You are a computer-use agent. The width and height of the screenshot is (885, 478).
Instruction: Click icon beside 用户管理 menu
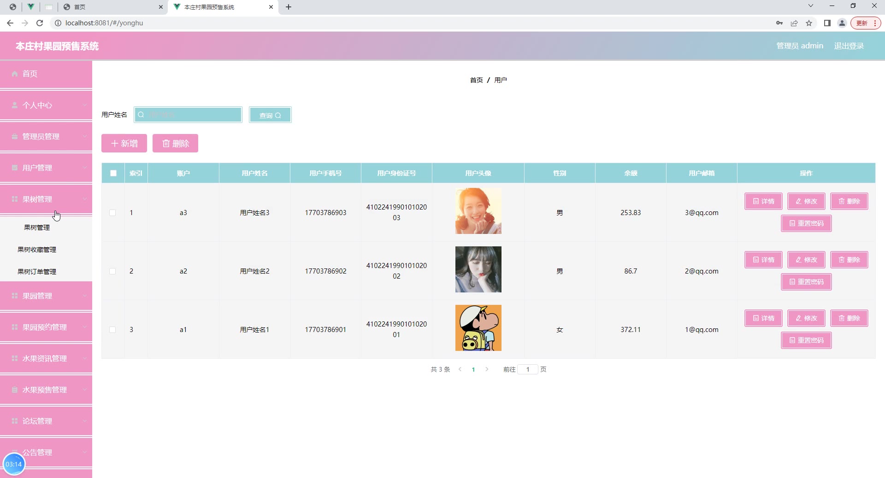pyautogui.click(x=15, y=168)
